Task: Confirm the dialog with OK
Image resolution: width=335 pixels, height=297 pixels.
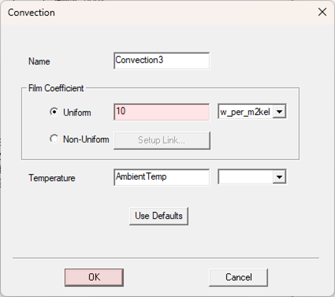Action: (x=94, y=278)
